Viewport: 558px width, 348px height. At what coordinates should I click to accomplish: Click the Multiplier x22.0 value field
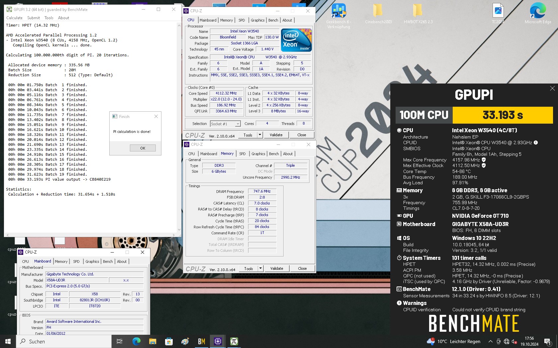226,99
